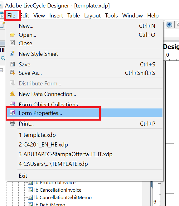This screenshot has height=206, width=179.
Task: Open the Layout menu
Action: pyautogui.click(x=92, y=16)
